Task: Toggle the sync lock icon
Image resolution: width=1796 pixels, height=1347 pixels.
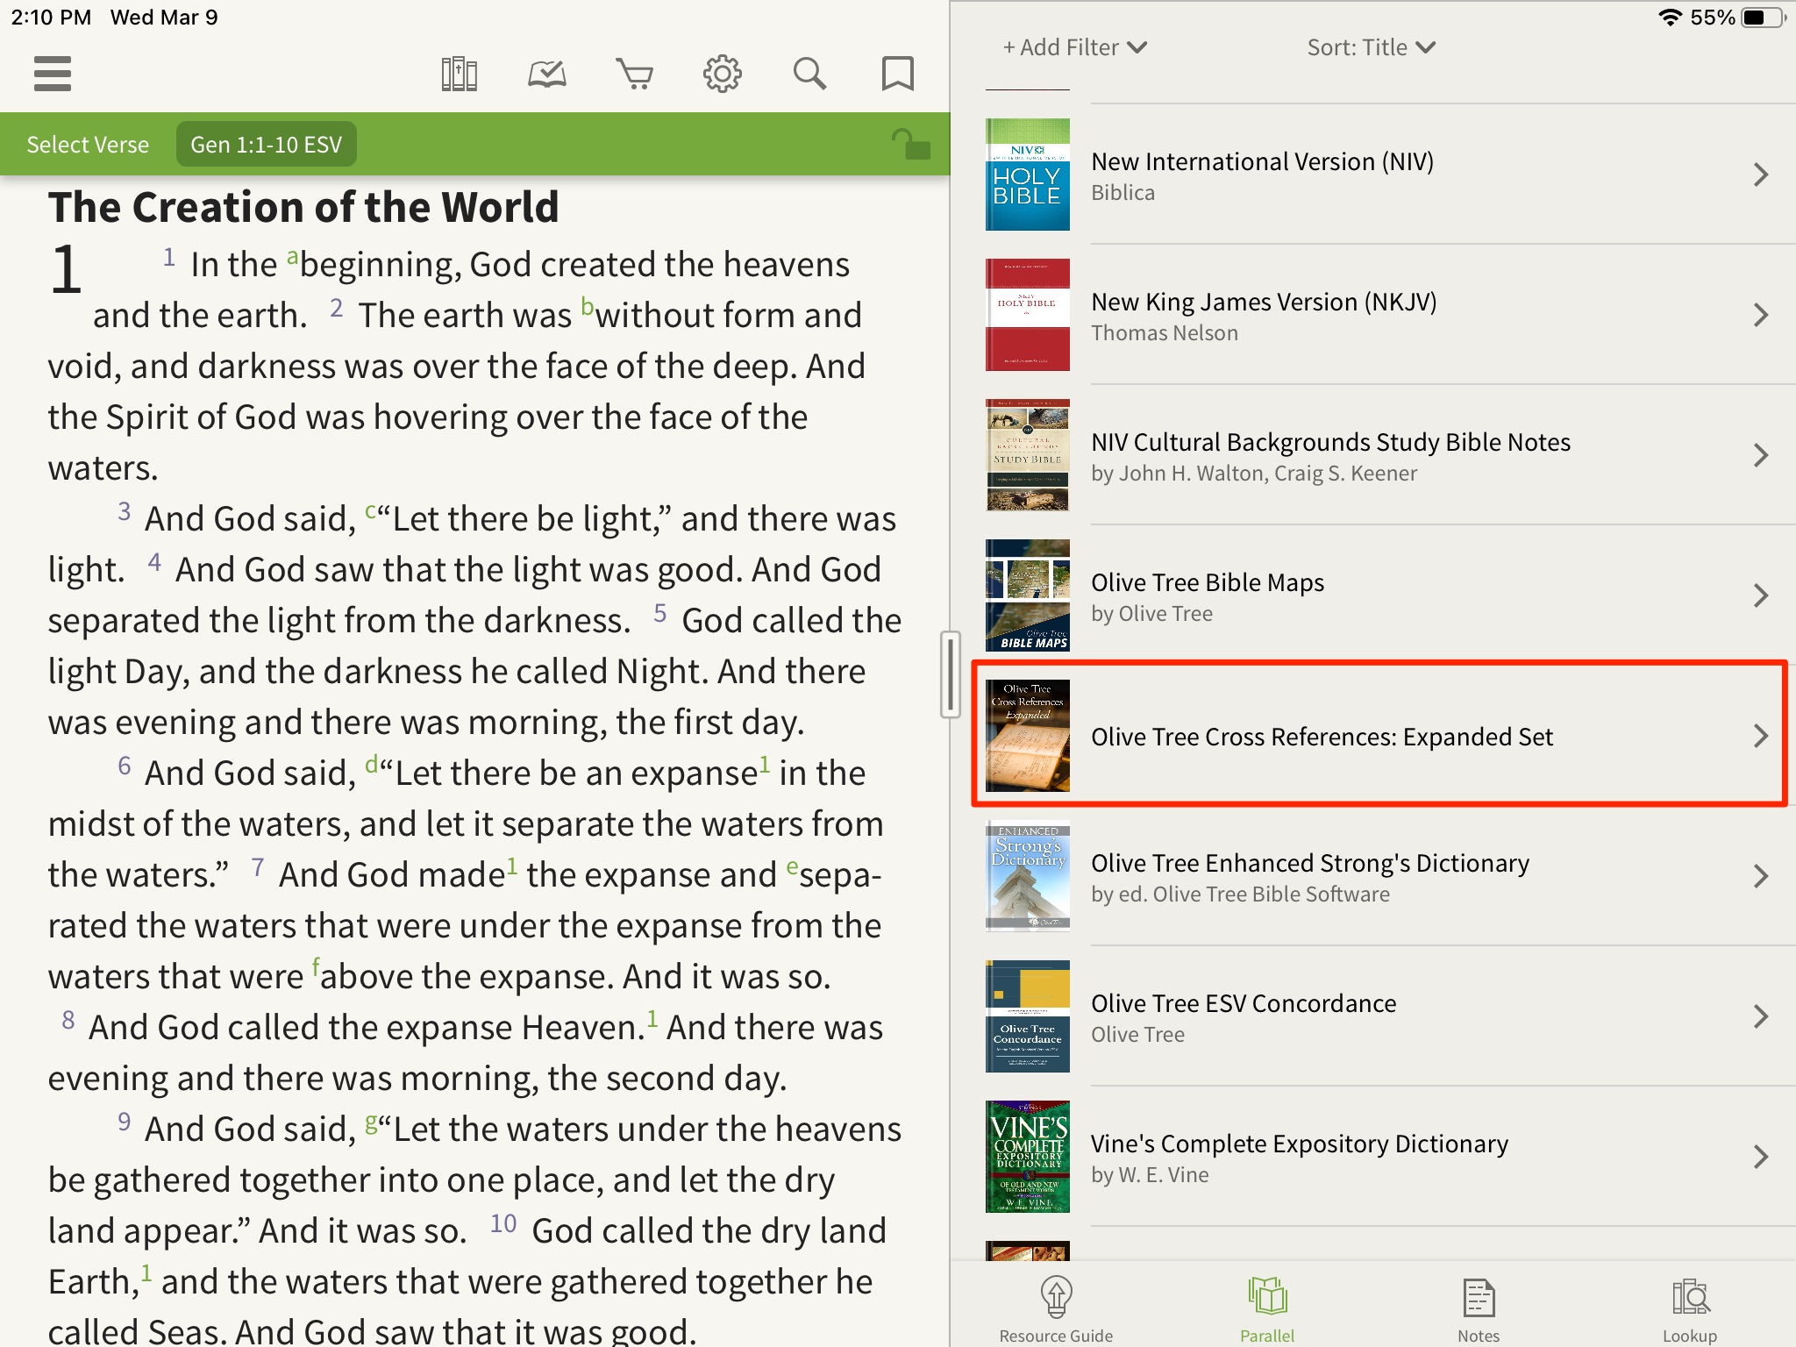Action: coord(910,144)
